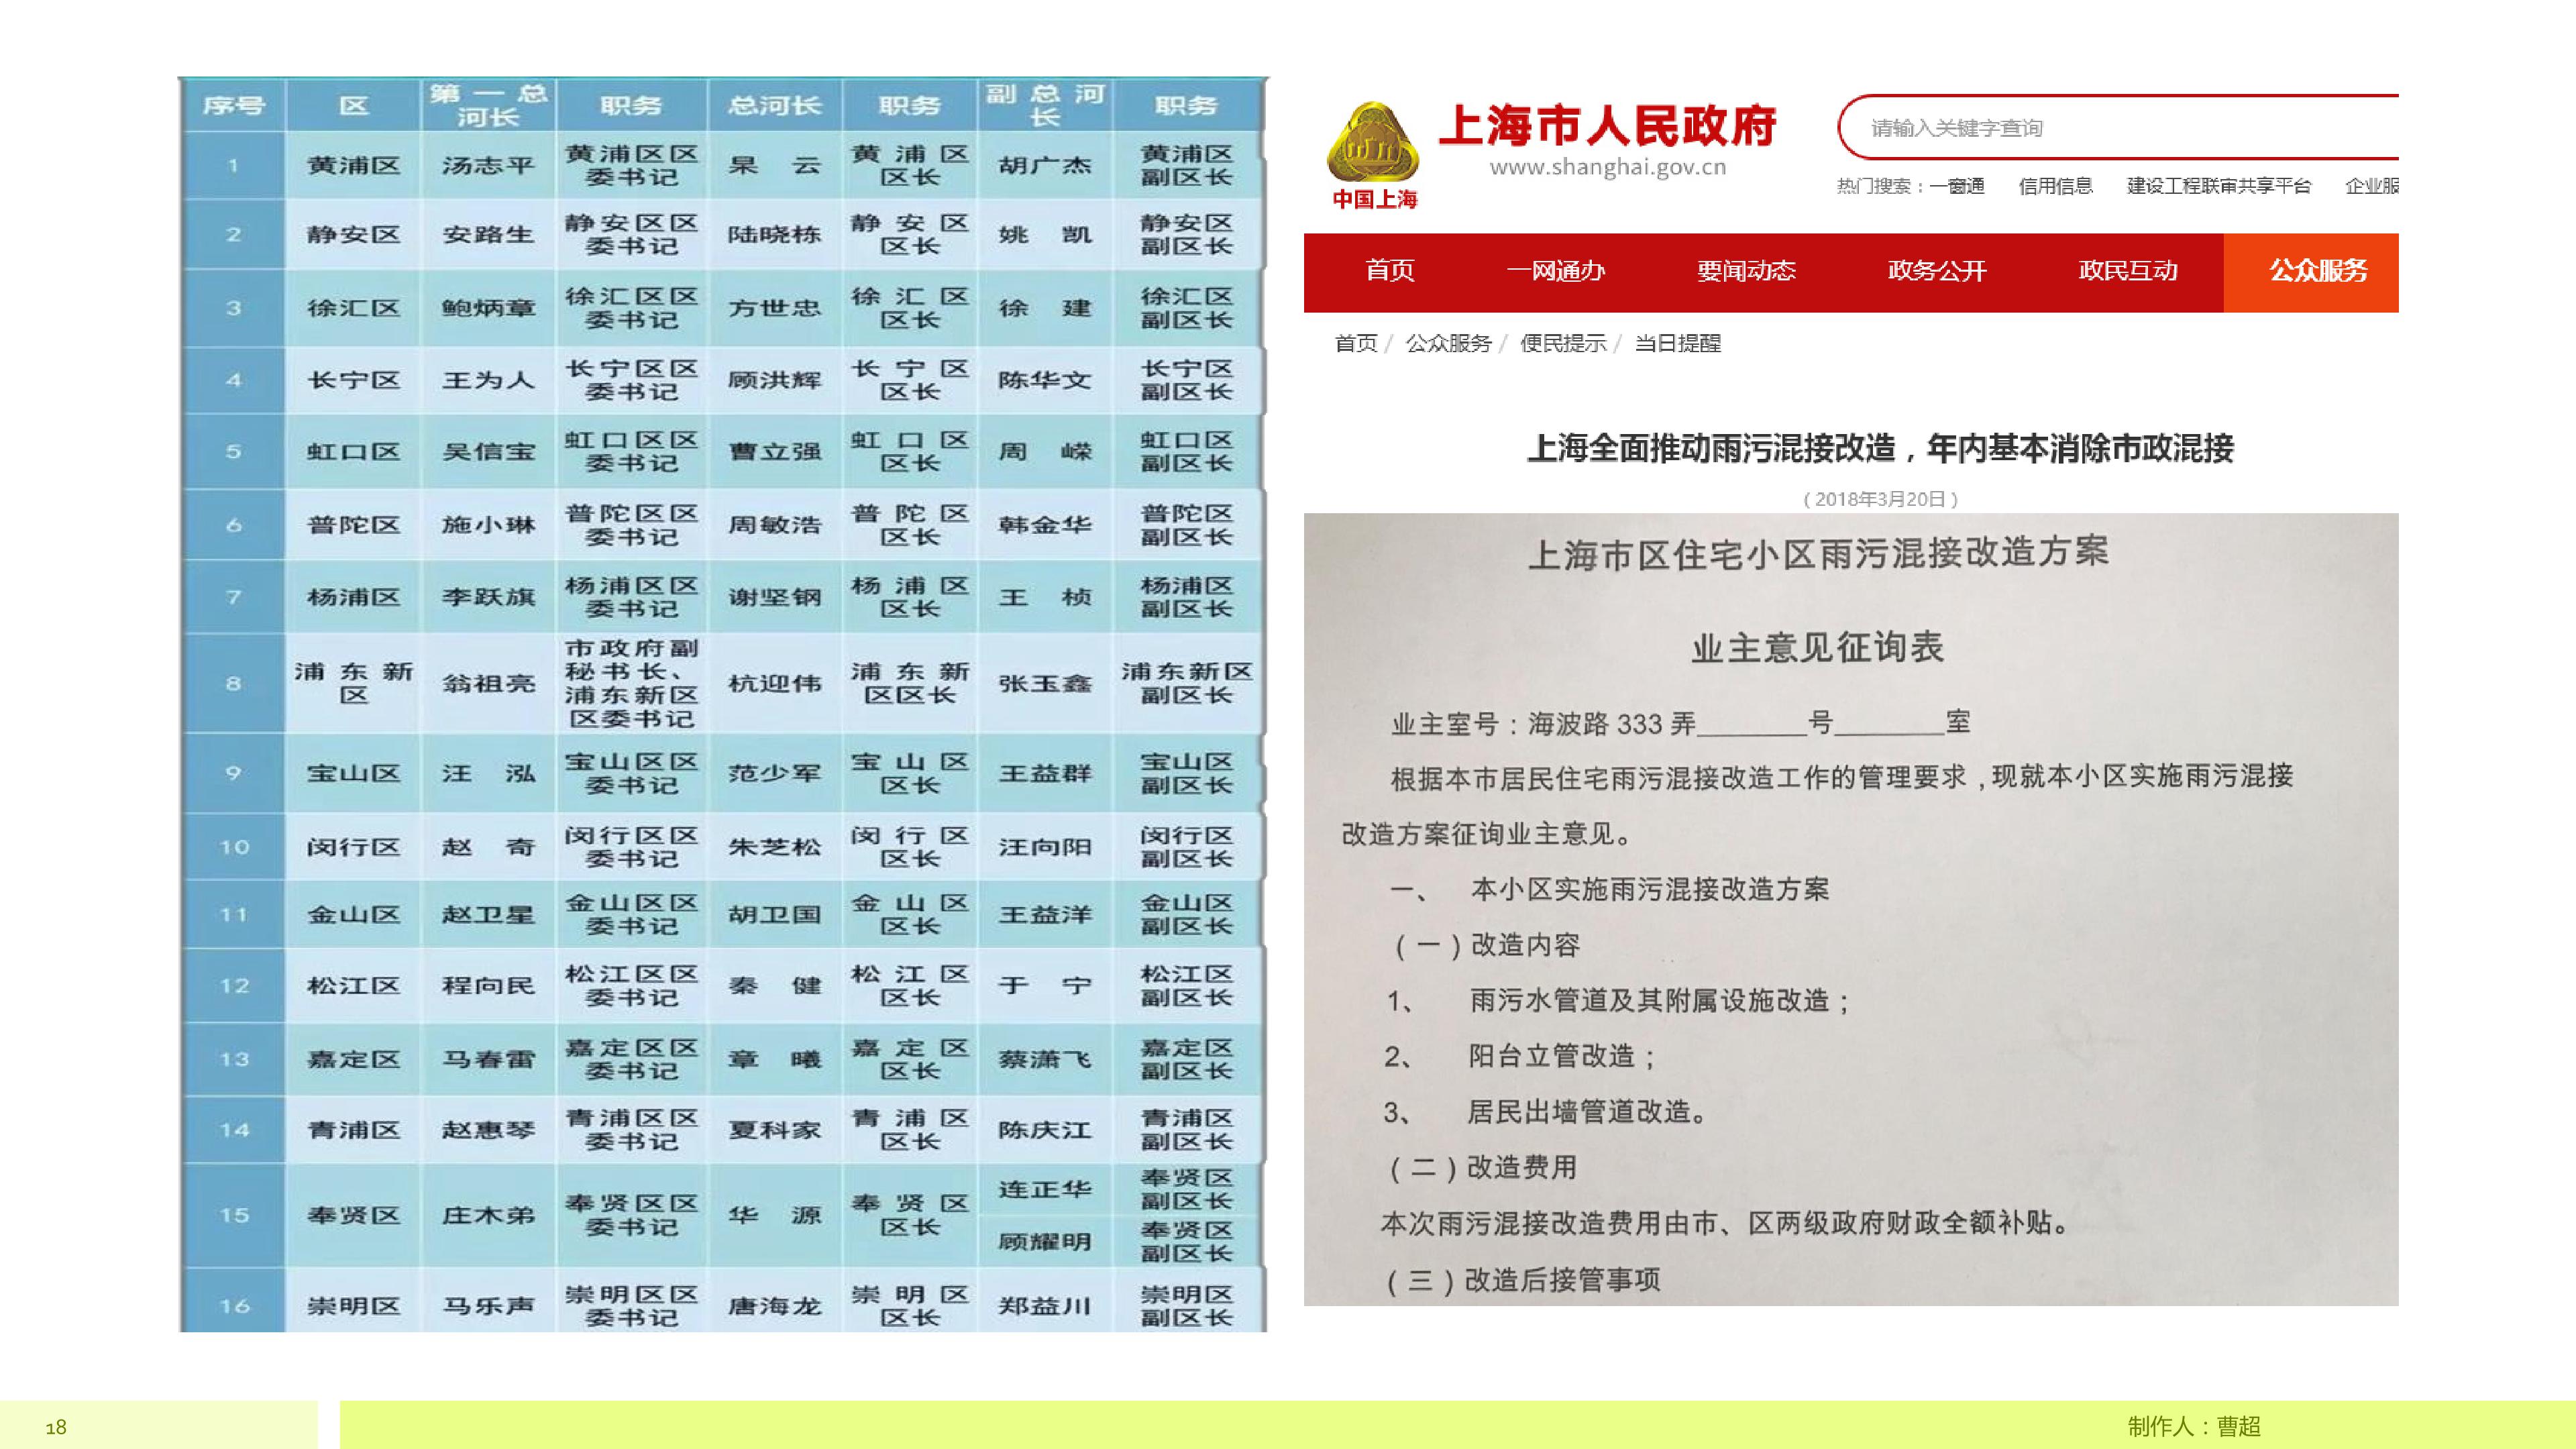Open 建设工程联审共享平台 hot search link
Image resolution: width=2576 pixels, height=1449 pixels.
click(2219, 186)
